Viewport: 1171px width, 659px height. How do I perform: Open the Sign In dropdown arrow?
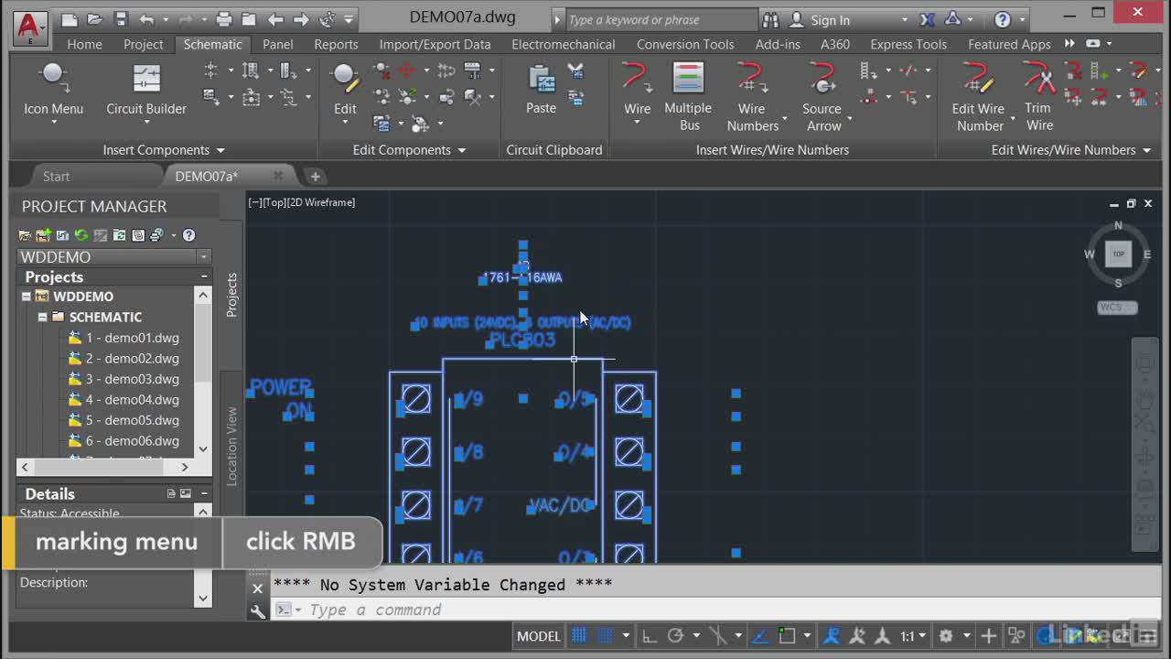point(905,20)
